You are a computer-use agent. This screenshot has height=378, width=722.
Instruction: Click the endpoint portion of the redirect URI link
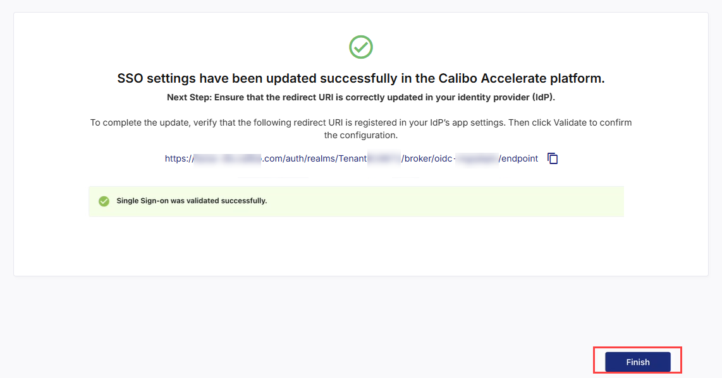click(x=519, y=158)
